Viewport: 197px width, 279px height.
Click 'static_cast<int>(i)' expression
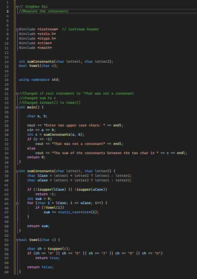click(77, 212)
